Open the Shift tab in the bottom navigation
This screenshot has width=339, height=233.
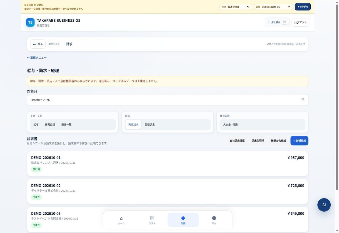click(x=152, y=220)
